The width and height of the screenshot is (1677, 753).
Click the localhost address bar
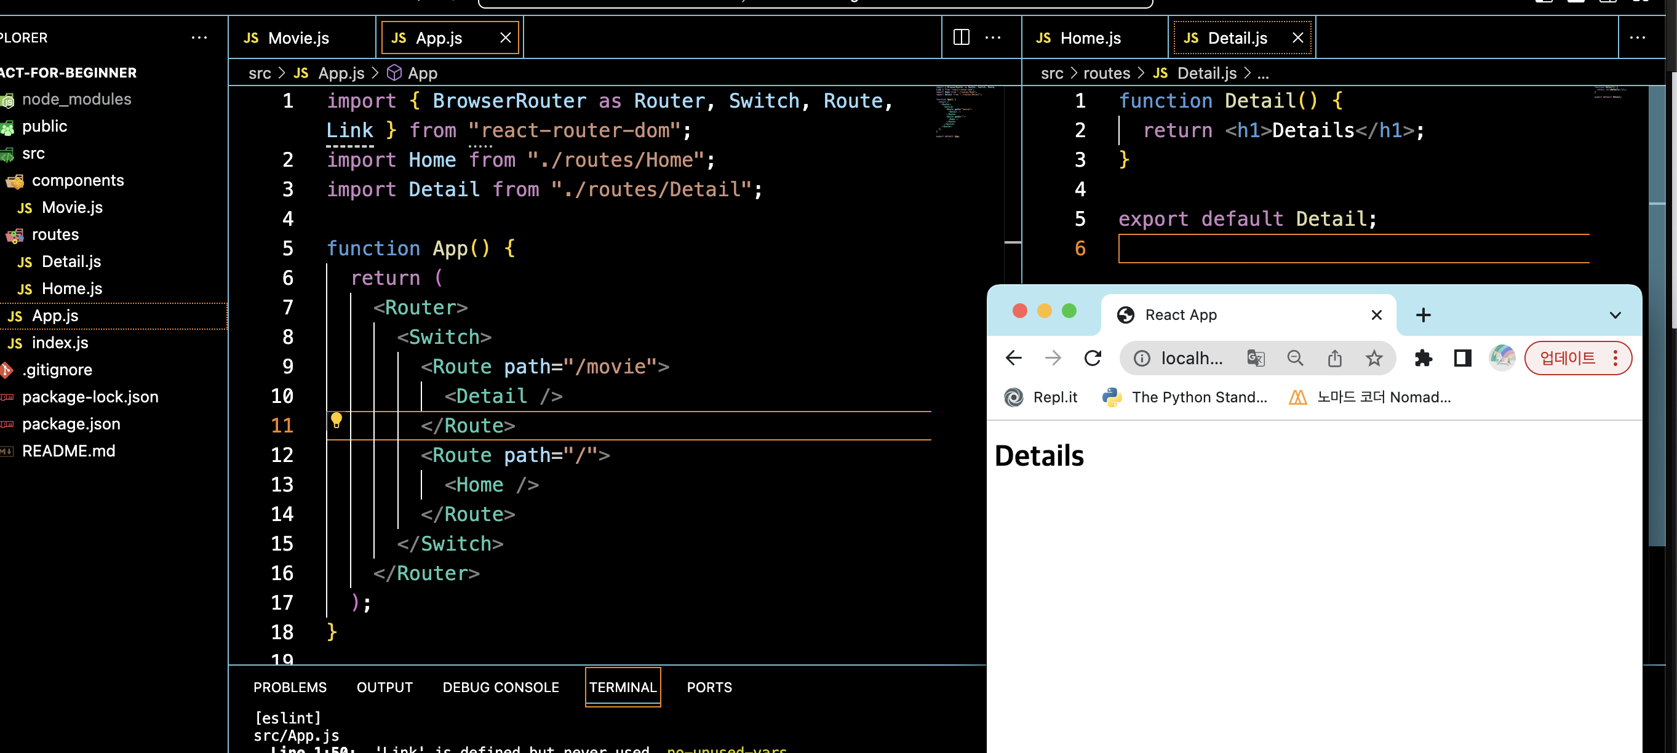pyautogui.click(x=1192, y=358)
